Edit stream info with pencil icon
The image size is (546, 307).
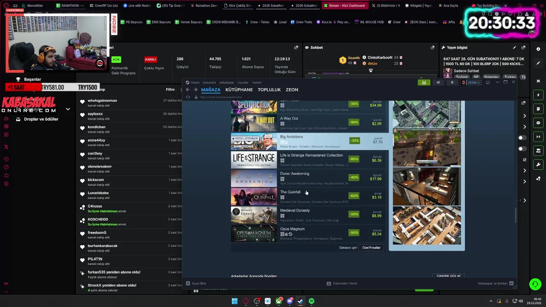point(514,47)
